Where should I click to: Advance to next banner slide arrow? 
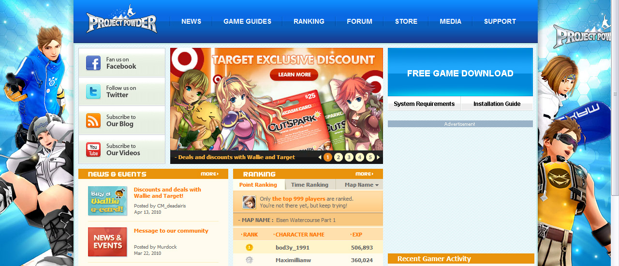tap(378, 157)
